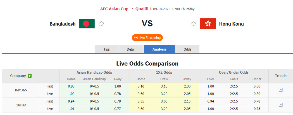
Task: Click the Bangladesh flag icon
Action: point(87,24)
